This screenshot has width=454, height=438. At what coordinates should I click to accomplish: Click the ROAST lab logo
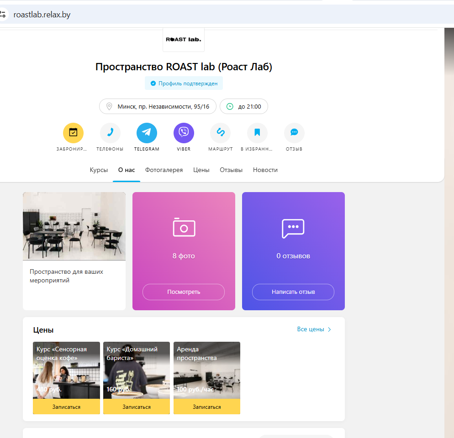(184, 40)
